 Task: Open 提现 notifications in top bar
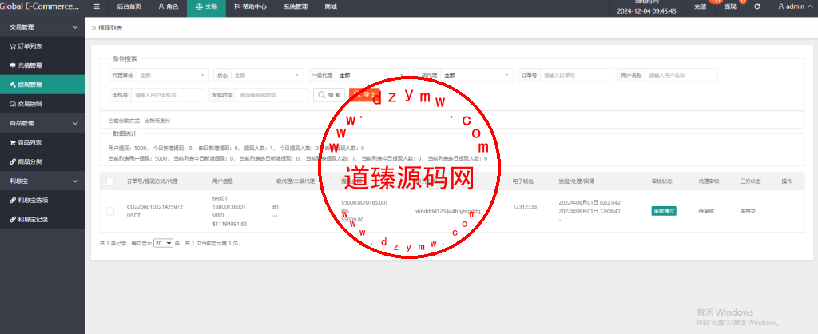(x=730, y=6)
